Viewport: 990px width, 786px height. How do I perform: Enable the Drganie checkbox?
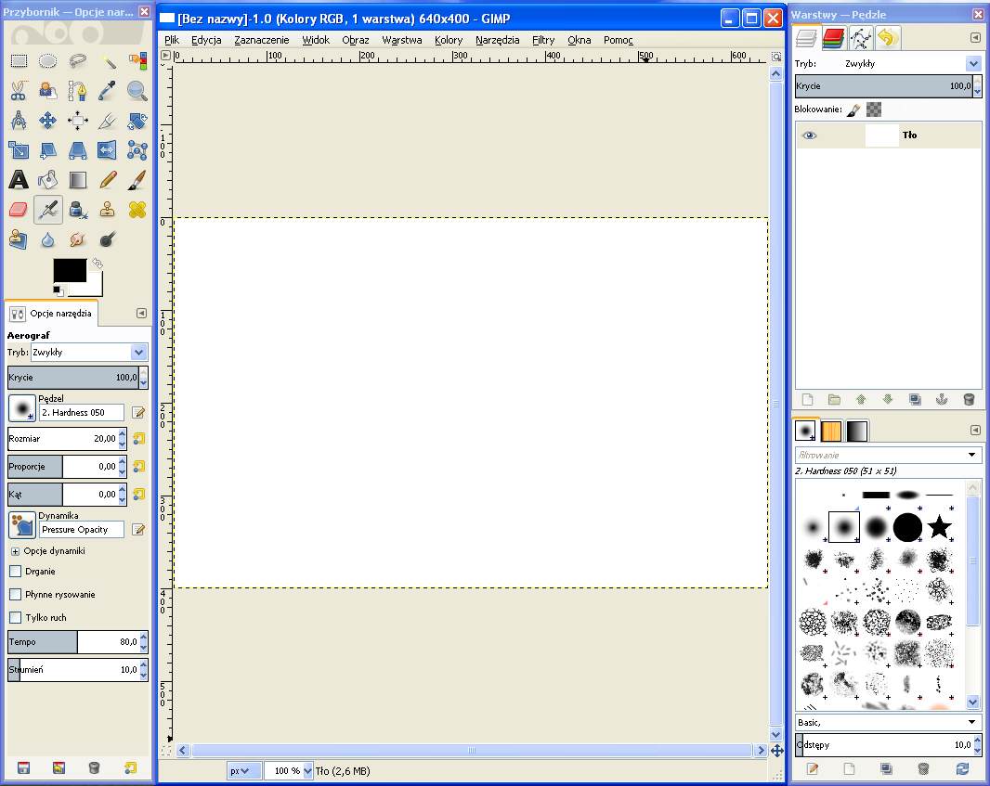point(15,572)
